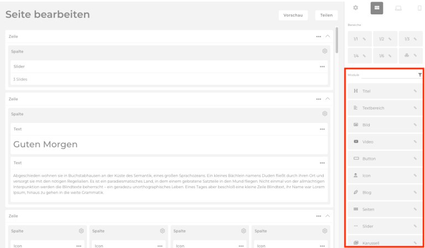
Task: Collapse the Zeile containing Guten Morgen
Action: [327, 99]
